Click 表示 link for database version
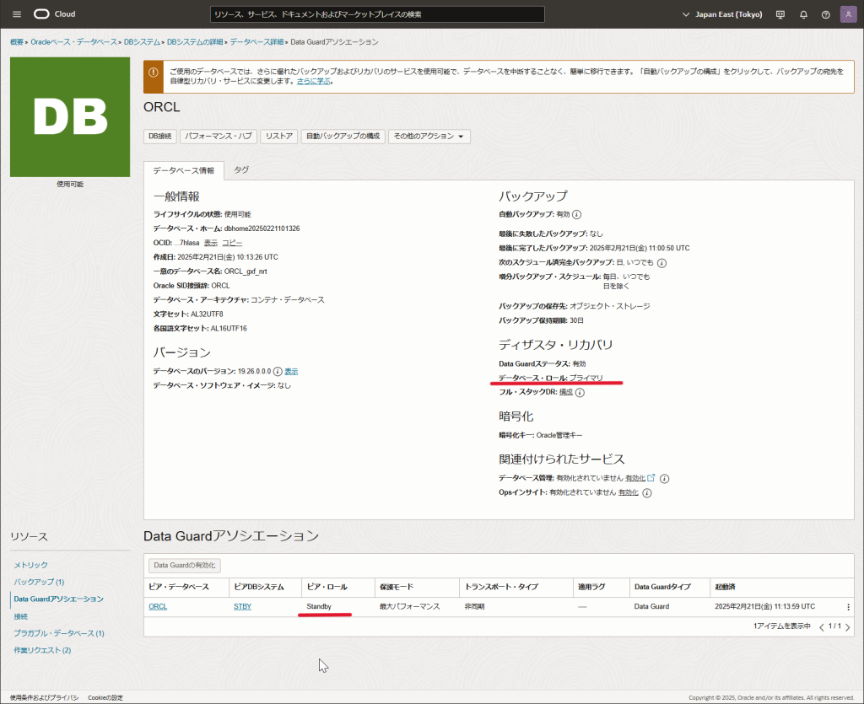This screenshot has height=704, width=864. click(291, 372)
